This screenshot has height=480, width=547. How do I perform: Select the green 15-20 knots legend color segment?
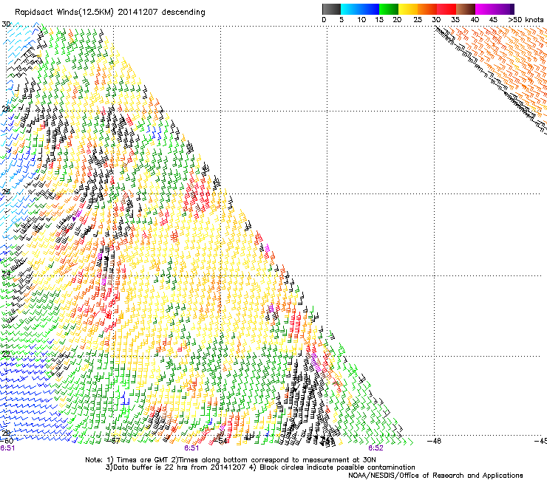389,9
